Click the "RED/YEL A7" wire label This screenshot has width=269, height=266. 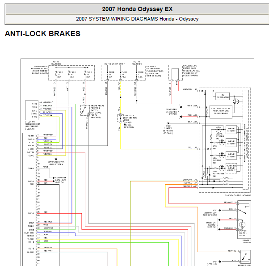click(190, 183)
